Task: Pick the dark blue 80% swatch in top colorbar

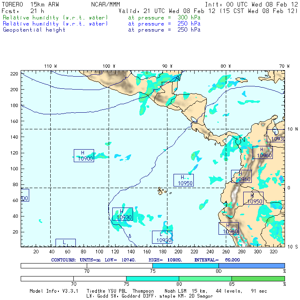Action: click(x=251, y=265)
